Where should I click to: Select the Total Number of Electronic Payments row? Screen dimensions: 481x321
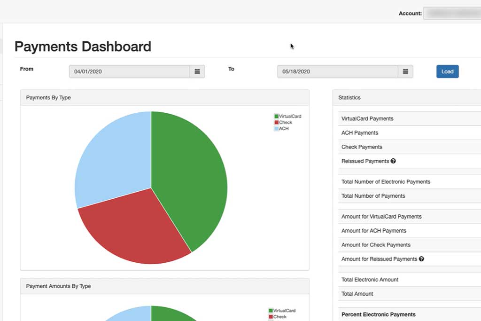410,182
